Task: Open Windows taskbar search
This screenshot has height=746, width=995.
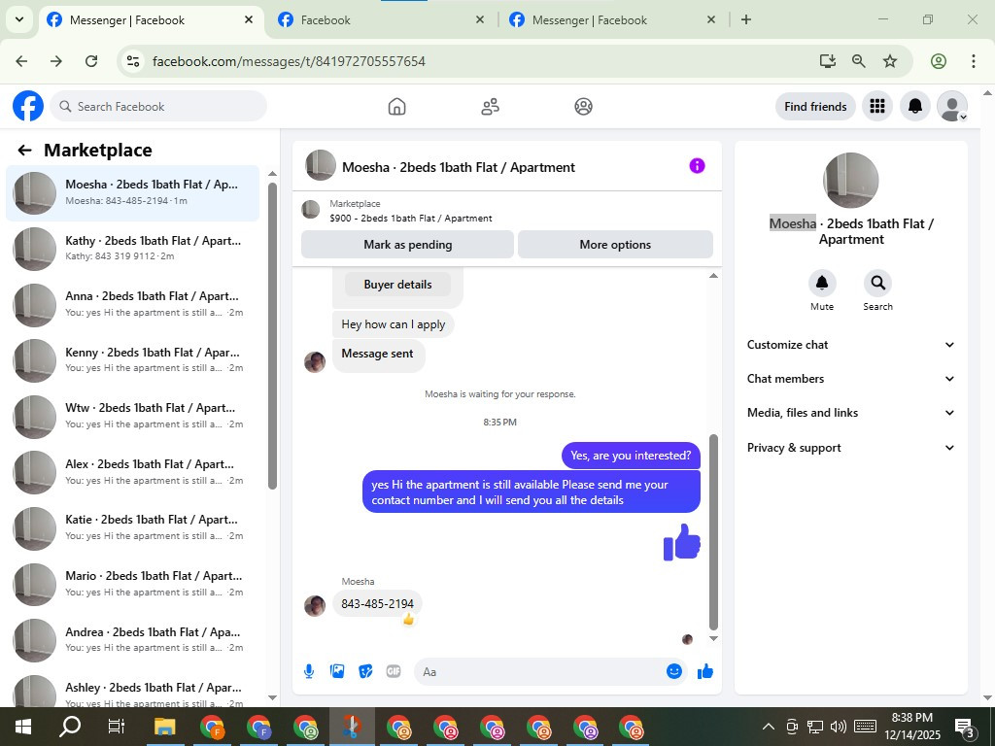Action: click(x=70, y=727)
